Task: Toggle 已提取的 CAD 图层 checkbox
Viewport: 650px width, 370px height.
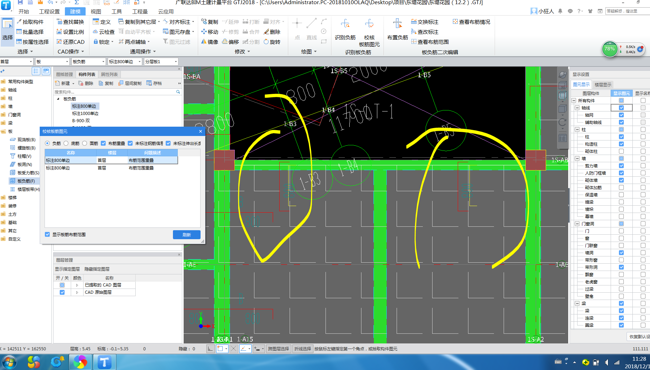Action: coord(62,285)
